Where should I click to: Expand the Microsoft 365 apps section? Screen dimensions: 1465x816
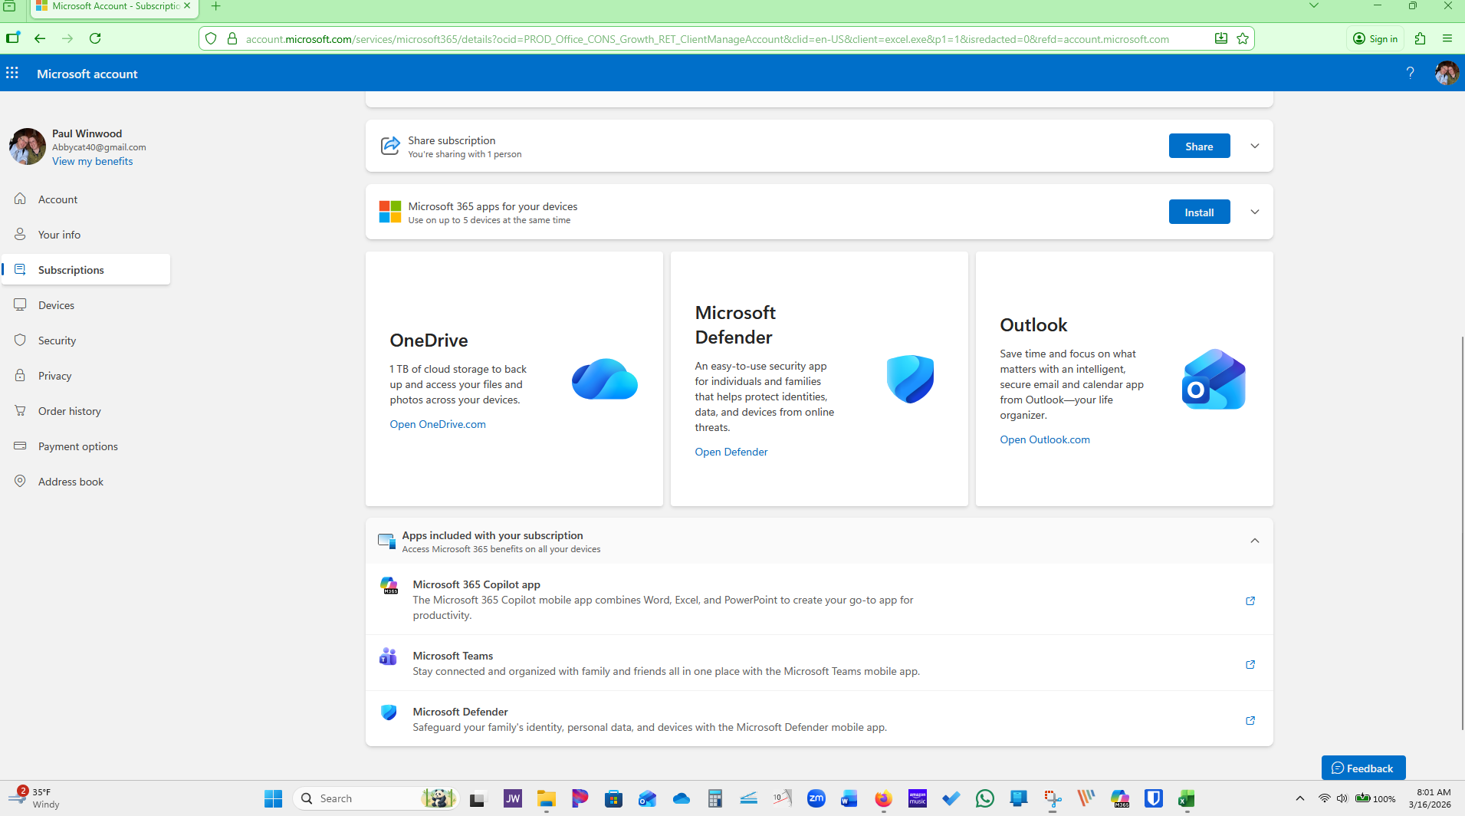[1255, 212]
